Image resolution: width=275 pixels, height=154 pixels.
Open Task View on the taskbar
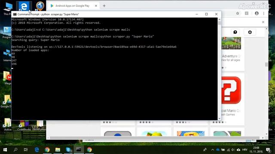coord(26,150)
